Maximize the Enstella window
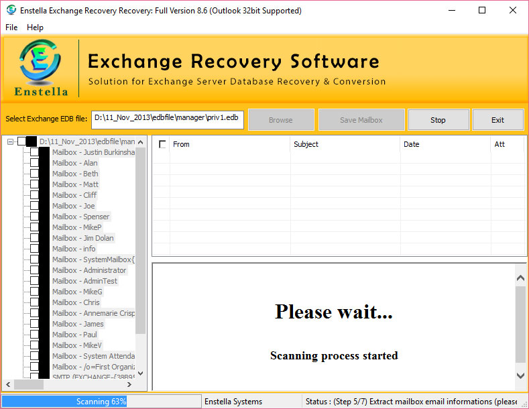The height and width of the screenshot is (409, 529). 482,11
